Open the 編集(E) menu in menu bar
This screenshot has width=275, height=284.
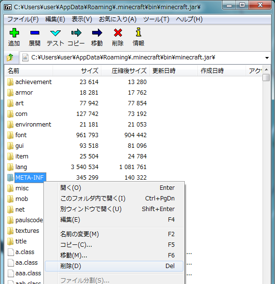tap(55, 19)
